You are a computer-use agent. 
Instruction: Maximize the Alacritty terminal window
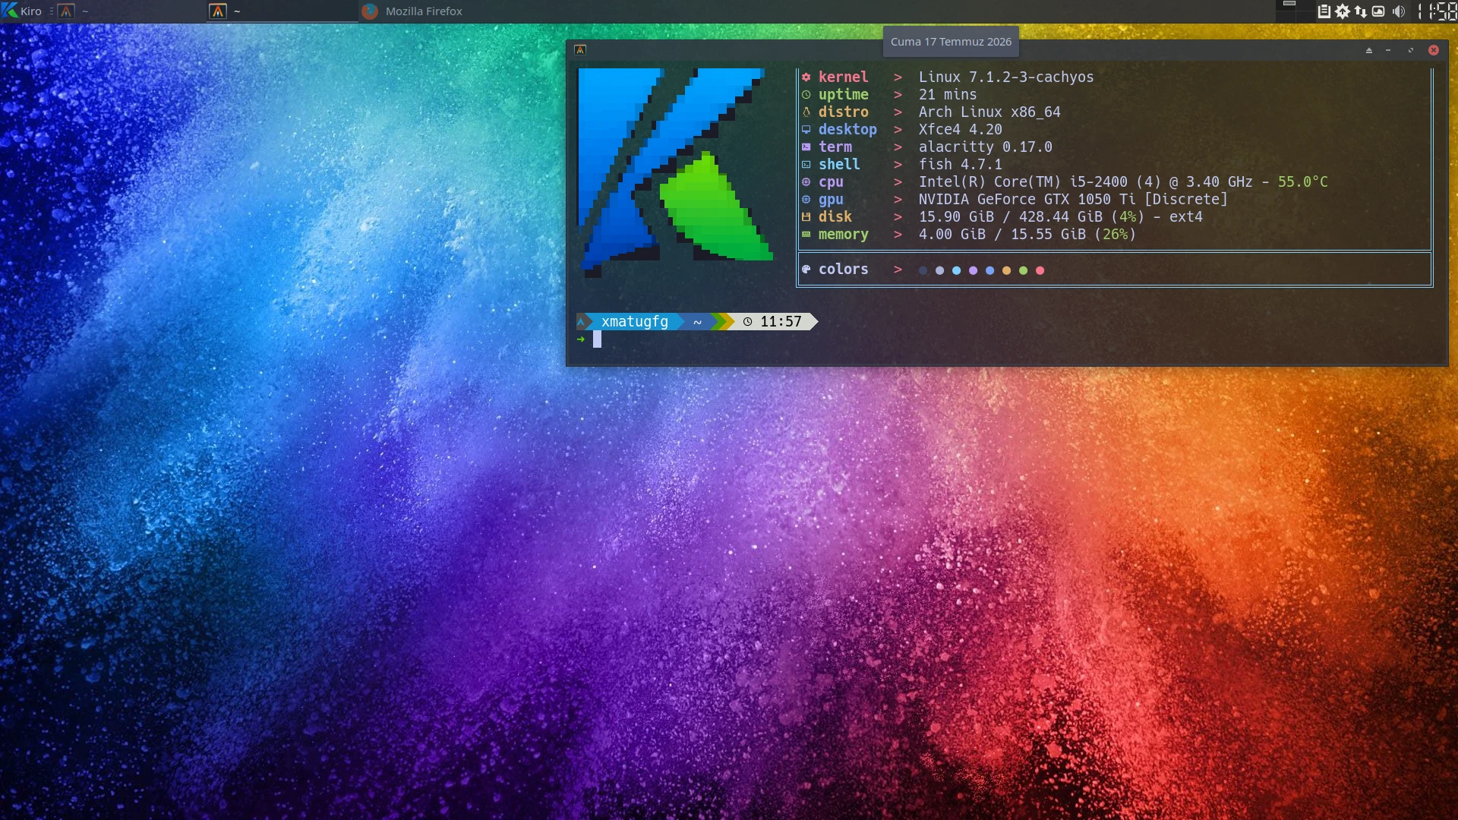(x=1411, y=50)
